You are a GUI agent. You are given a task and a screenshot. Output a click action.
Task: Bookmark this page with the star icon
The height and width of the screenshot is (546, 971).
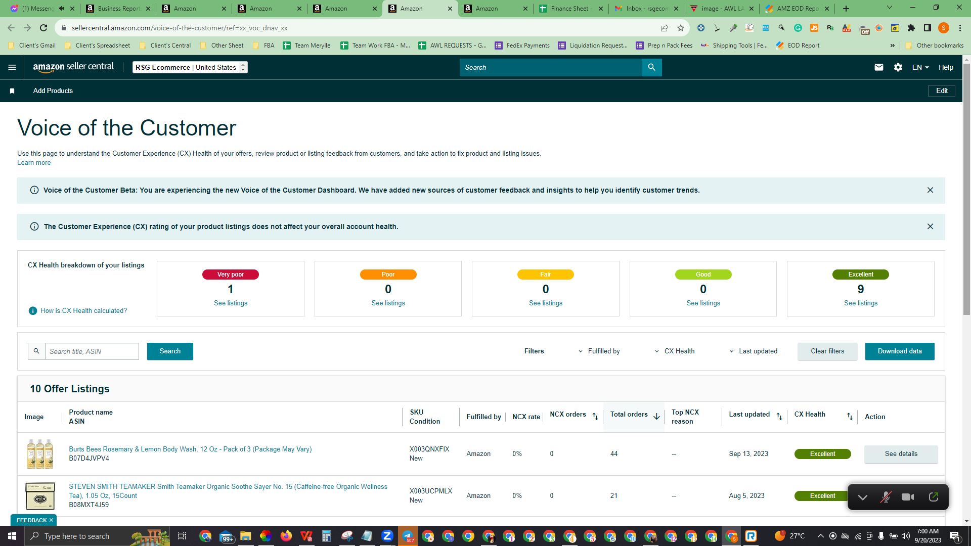(x=681, y=28)
